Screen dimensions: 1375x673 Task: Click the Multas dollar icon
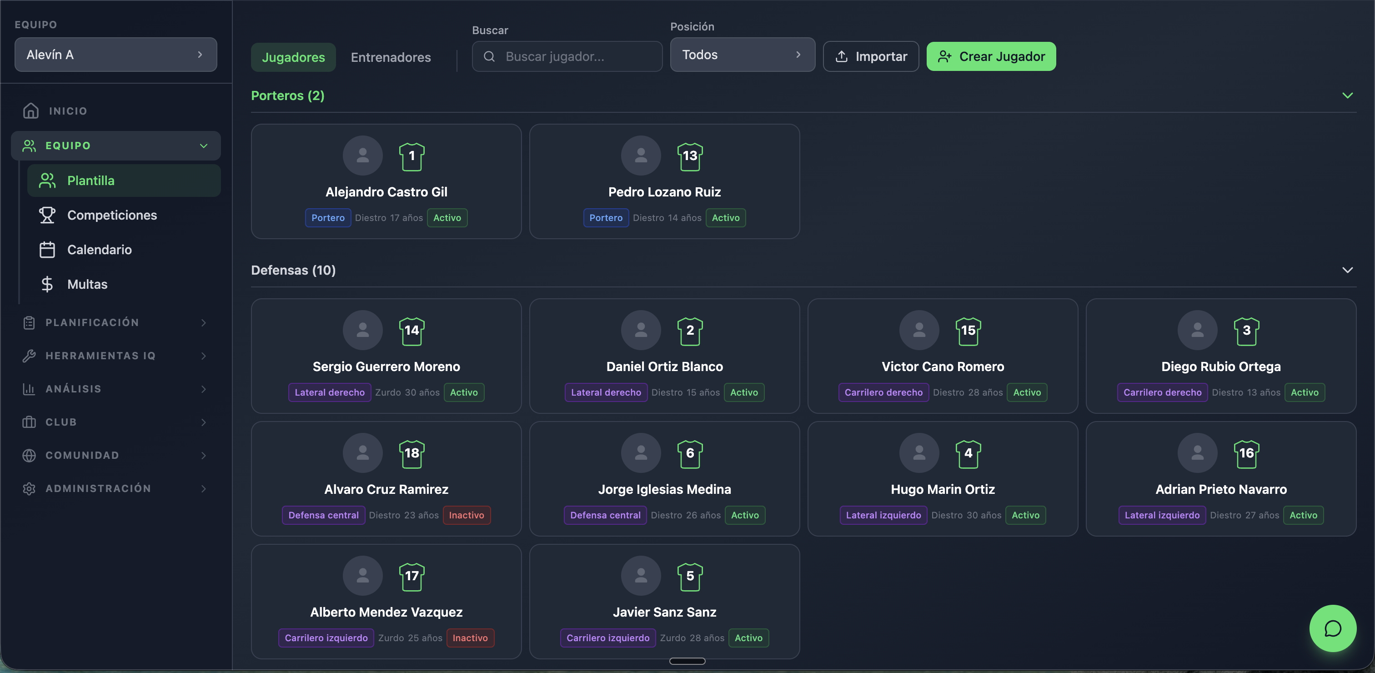coord(47,284)
